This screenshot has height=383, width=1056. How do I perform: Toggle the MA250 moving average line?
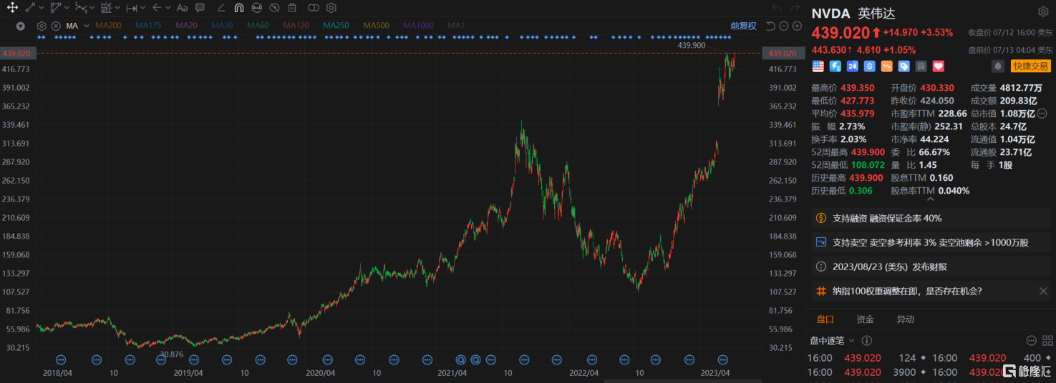point(336,26)
